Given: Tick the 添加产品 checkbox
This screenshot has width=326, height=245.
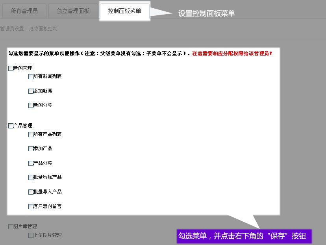Looking at the screenshot, I should point(31,149).
